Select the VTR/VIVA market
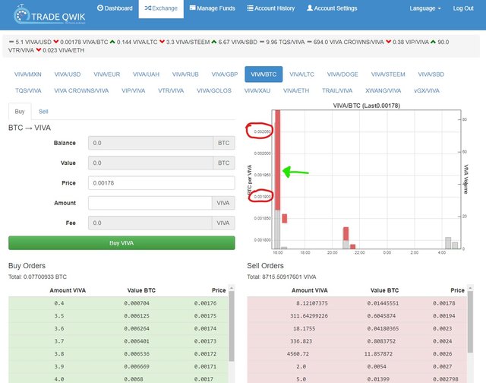 171,90
